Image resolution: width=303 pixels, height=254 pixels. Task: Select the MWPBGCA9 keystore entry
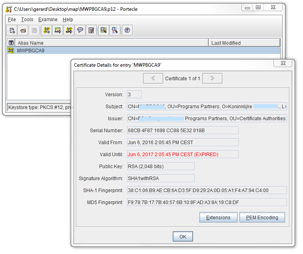31,50
